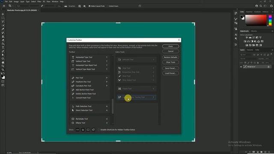Image resolution: width=274 pixels, height=154 pixels.
Task: Click the Brightness/Contrast adjustment icon
Action: (247, 38)
